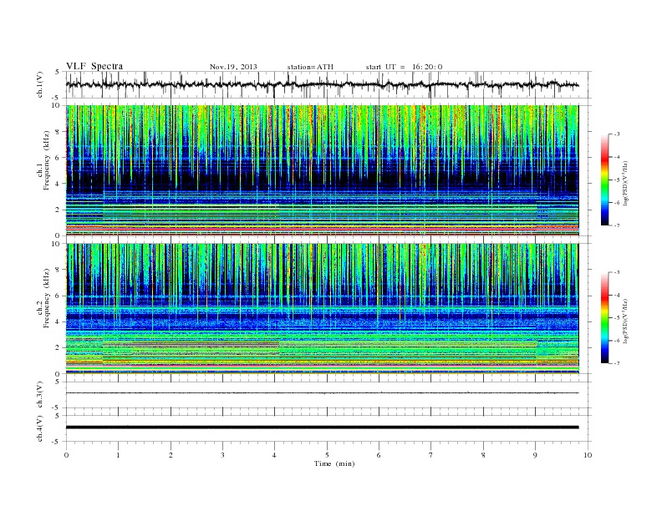Click the '2' kHz tick on ch.1 frequency axis
The height and width of the screenshot is (511, 662).
click(x=59, y=210)
